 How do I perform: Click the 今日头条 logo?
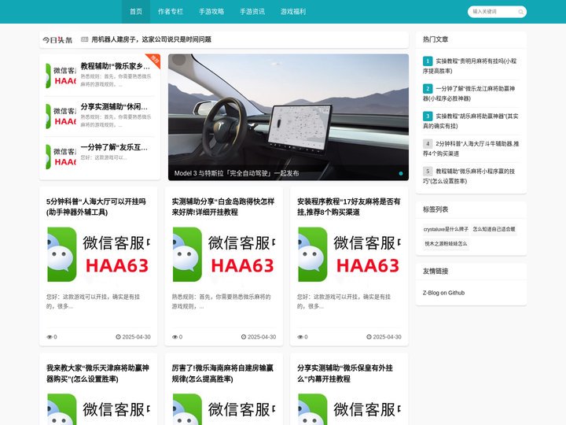(x=57, y=40)
